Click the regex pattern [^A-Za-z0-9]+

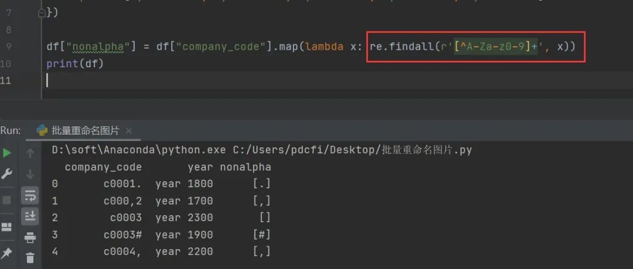click(x=496, y=47)
